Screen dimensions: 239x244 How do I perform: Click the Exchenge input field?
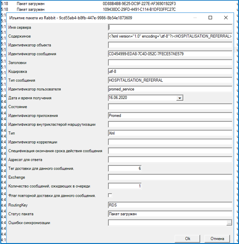tap(170, 177)
